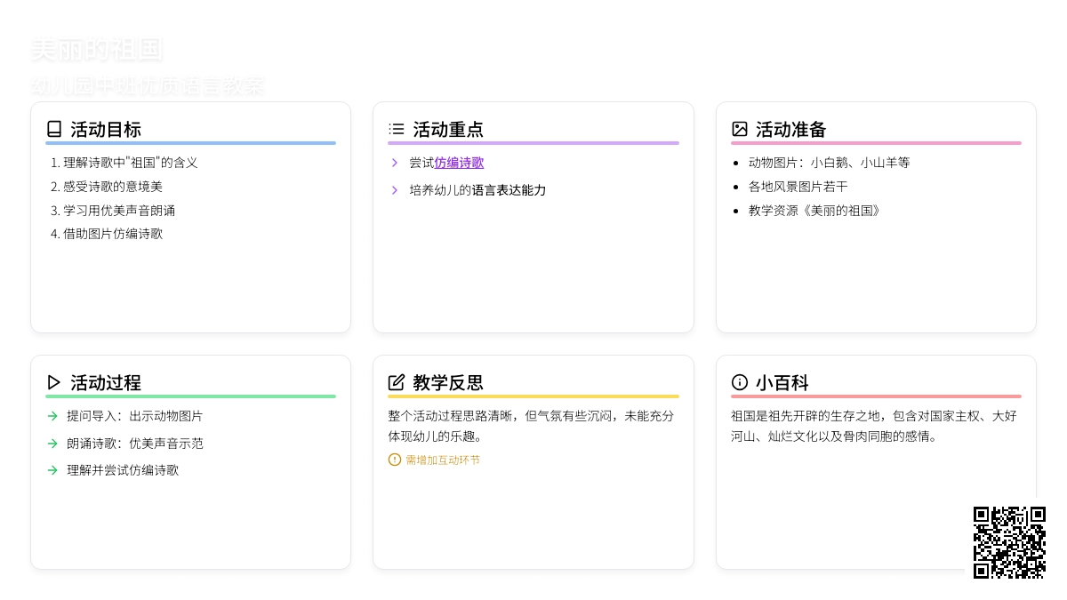
Task: Click the warning icon before 需增加互动环节
Action: point(395,460)
